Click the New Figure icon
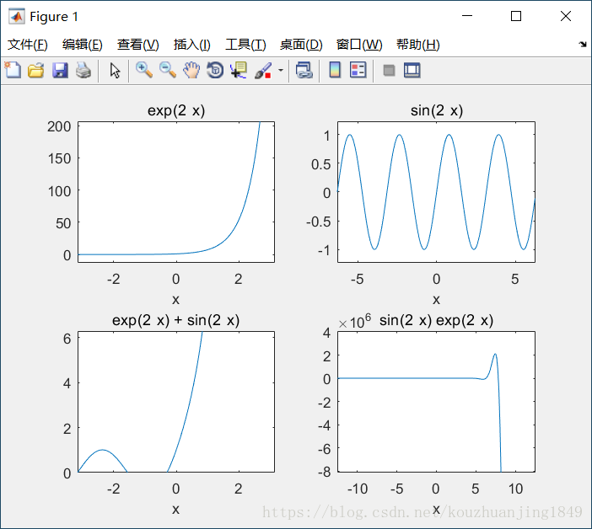Screen dimensions: 592x529 coord(13,70)
